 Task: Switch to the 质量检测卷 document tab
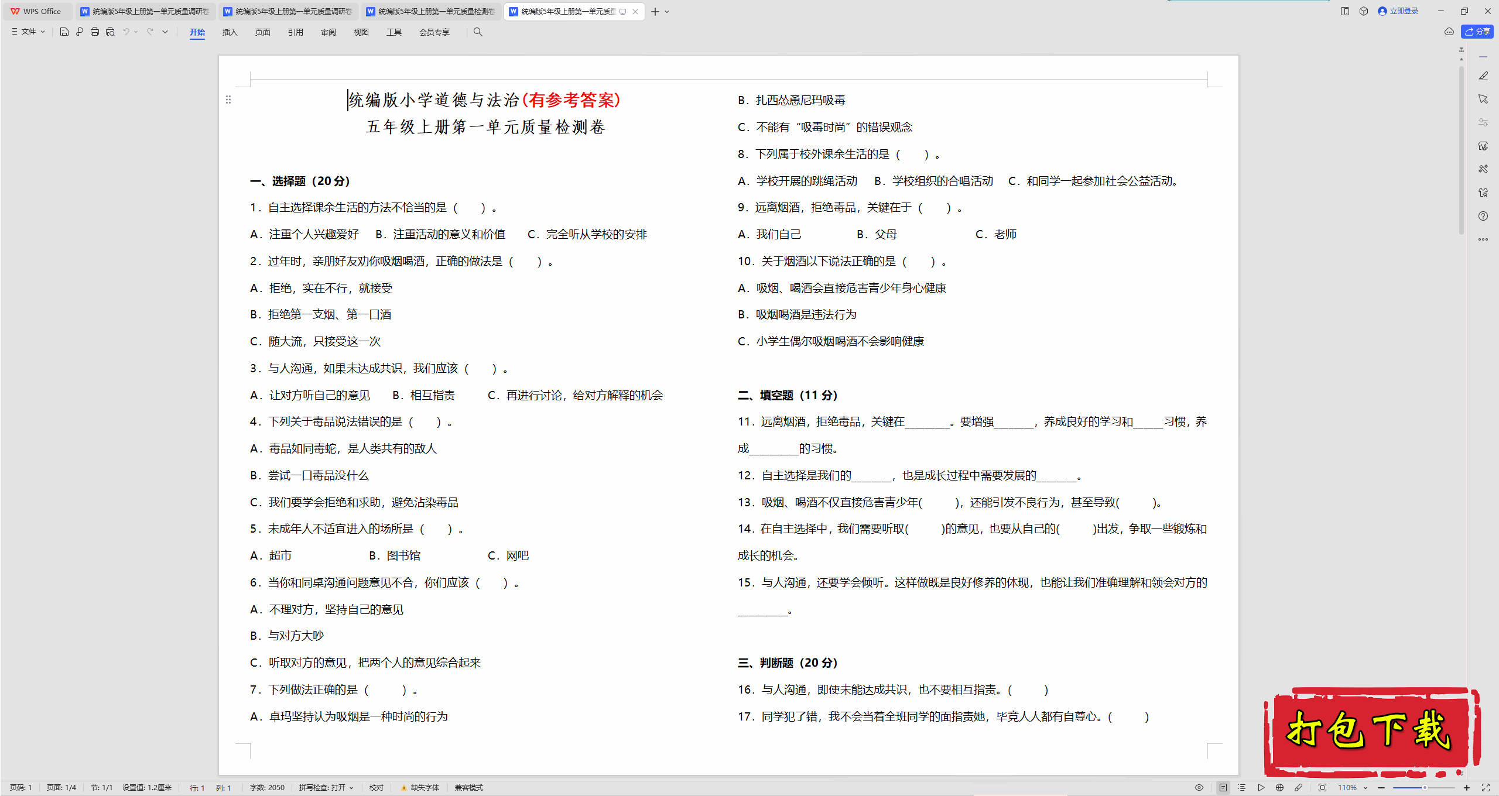(432, 11)
